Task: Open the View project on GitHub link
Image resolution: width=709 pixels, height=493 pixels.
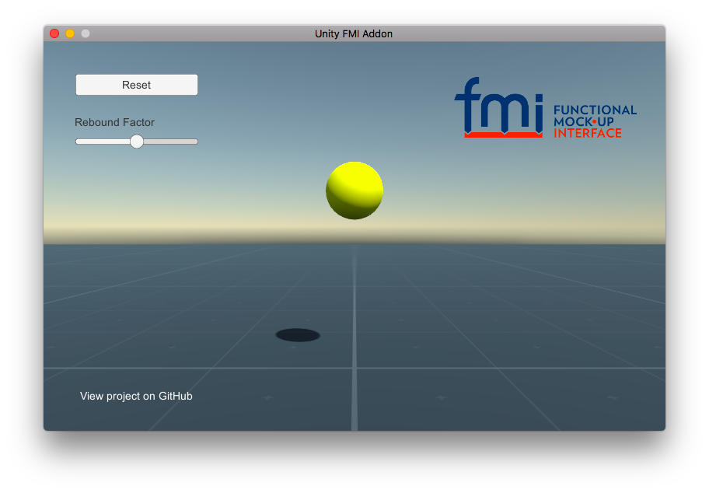Action: (x=136, y=397)
